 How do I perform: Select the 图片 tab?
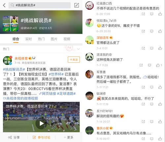point(54,39)
